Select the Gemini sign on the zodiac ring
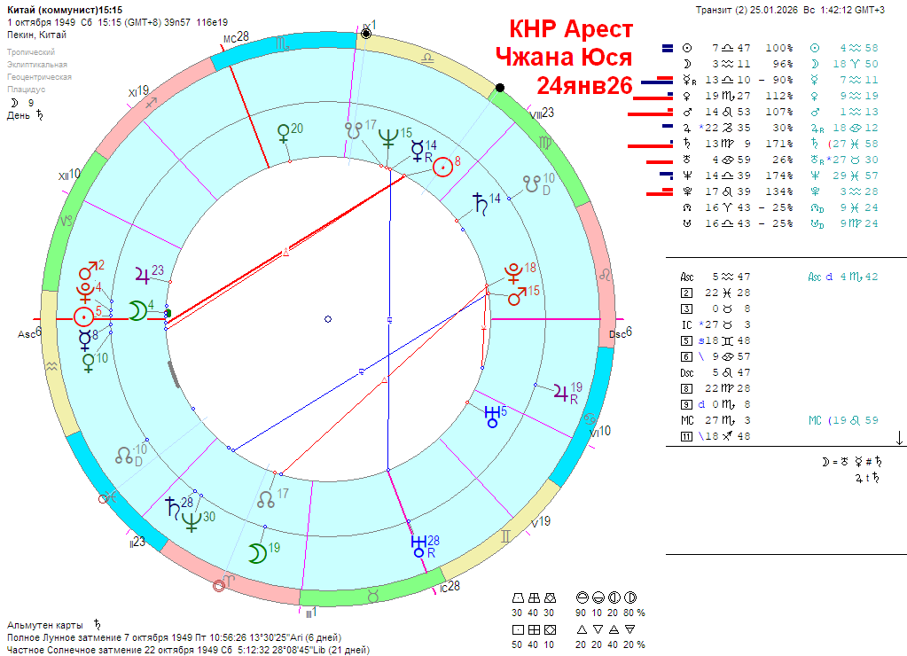 [505, 537]
